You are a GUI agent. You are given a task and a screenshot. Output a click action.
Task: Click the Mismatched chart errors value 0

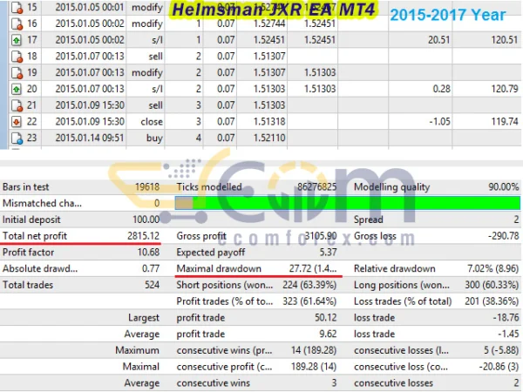pos(157,203)
